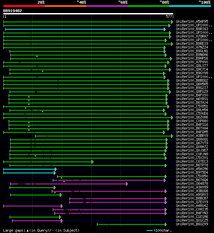Click the BB919482 query name

pyautogui.click(x=13, y=11)
